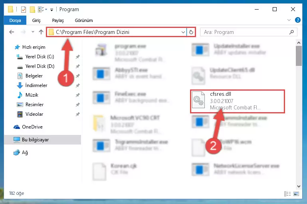
Task: Click the vertical scrollbar thumb
Action: pos(299,56)
